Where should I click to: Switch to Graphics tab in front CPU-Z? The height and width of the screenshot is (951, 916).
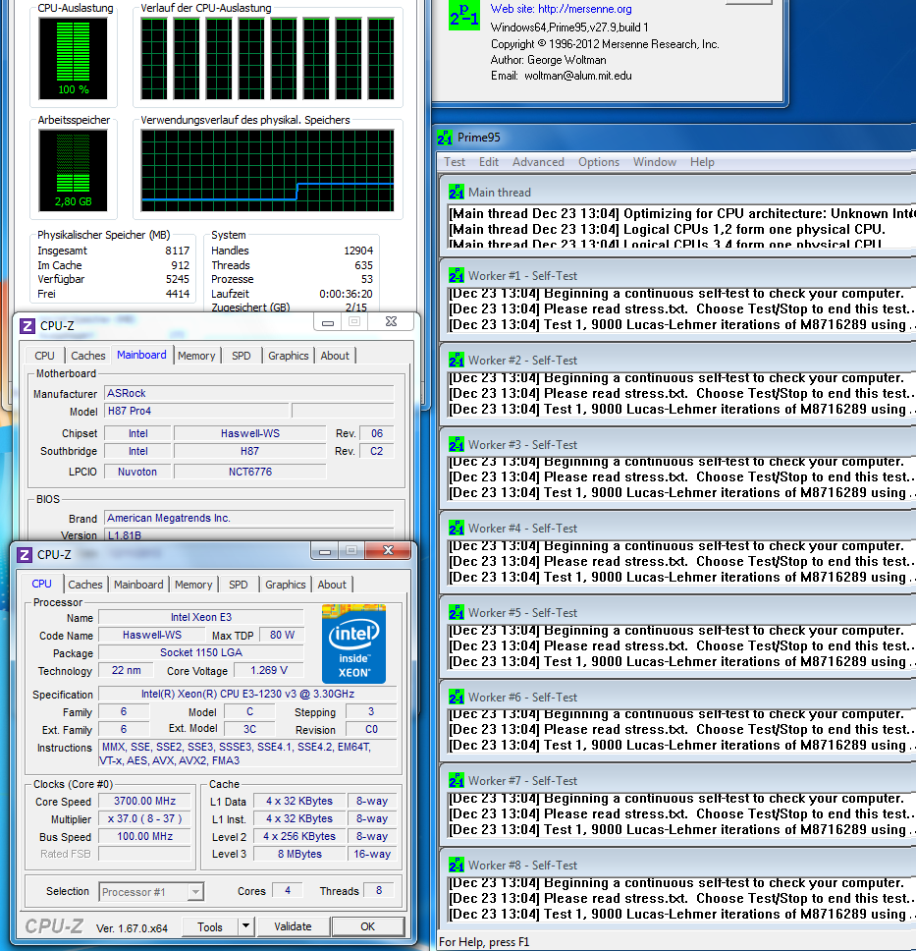(285, 585)
